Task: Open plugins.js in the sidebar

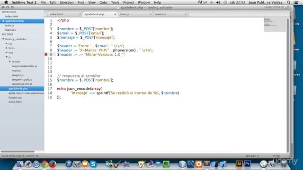Action: coord(18,75)
